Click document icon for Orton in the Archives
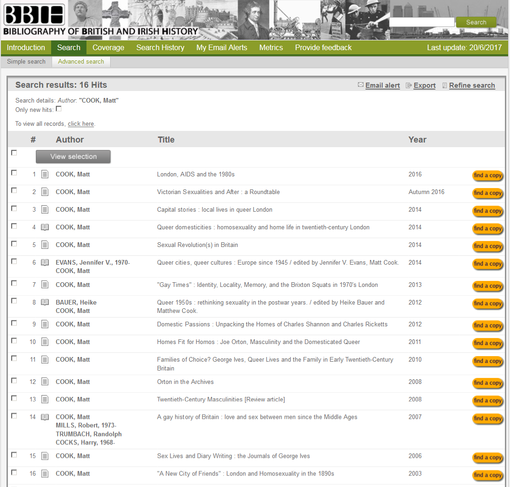510x487 pixels. click(45, 382)
